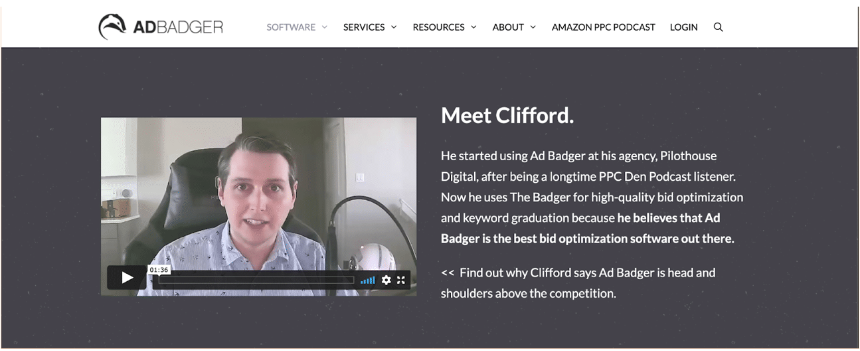This screenshot has width=860, height=351.
Task: Play Clifford's testimonial video
Action: [127, 278]
